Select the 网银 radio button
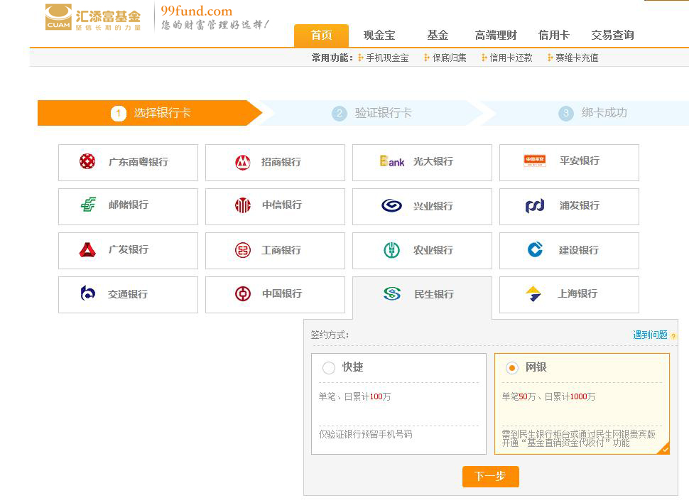689x503 pixels. click(511, 368)
